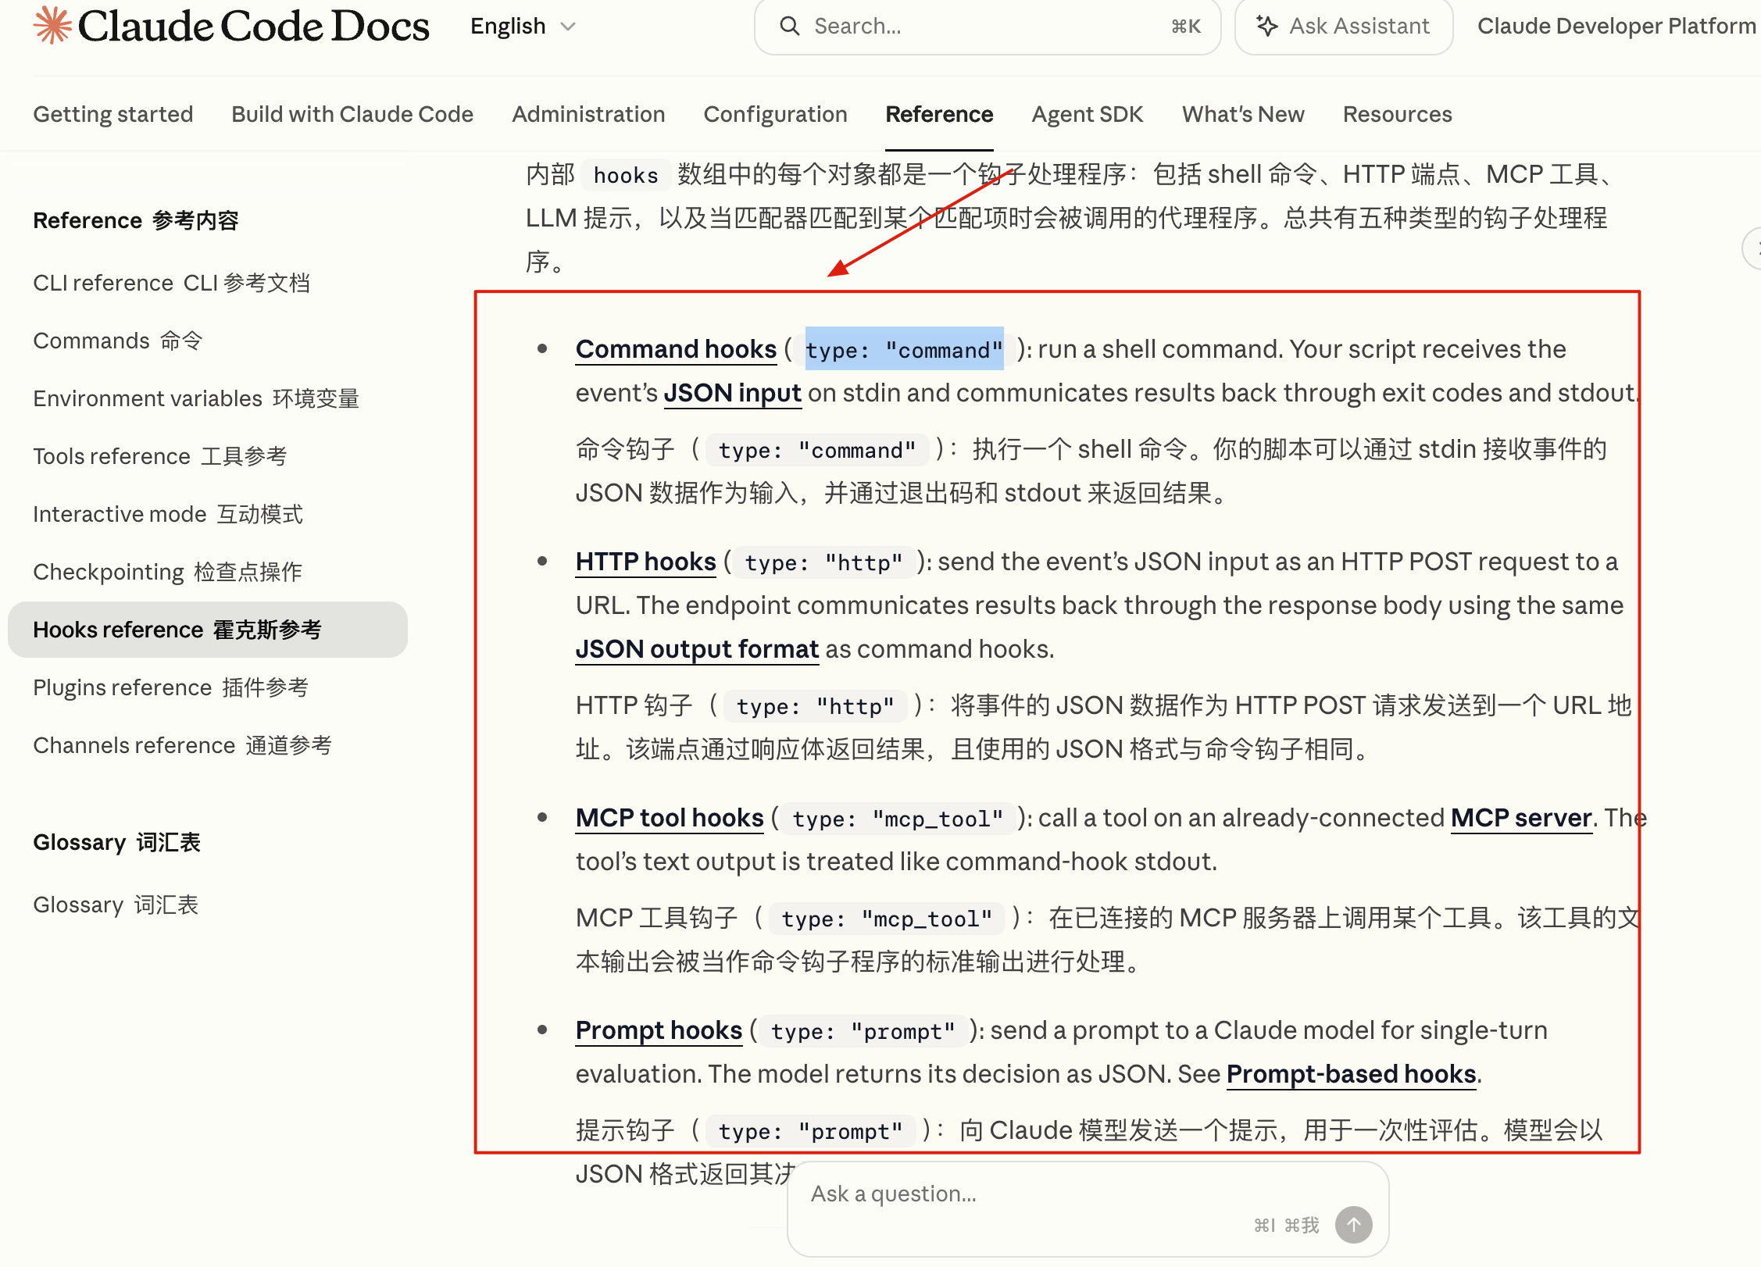Open the What's New tab

1243,114
